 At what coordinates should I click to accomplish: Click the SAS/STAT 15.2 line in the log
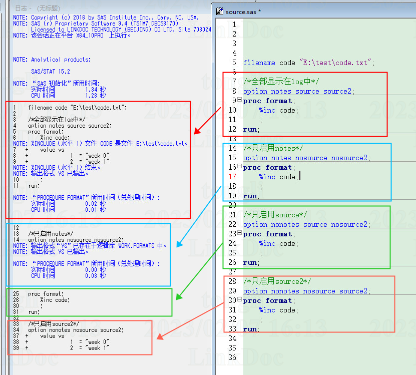click(51, 72)
